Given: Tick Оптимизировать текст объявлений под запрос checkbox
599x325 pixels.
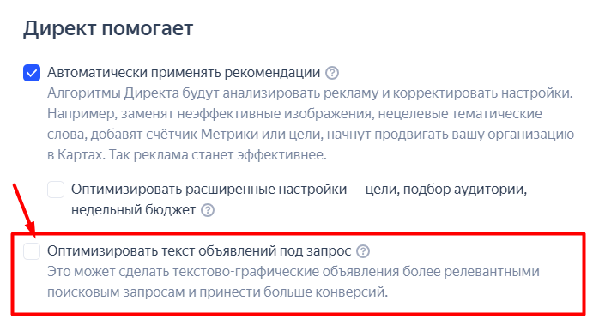Looking at the screenshot, I should [32, 251].
